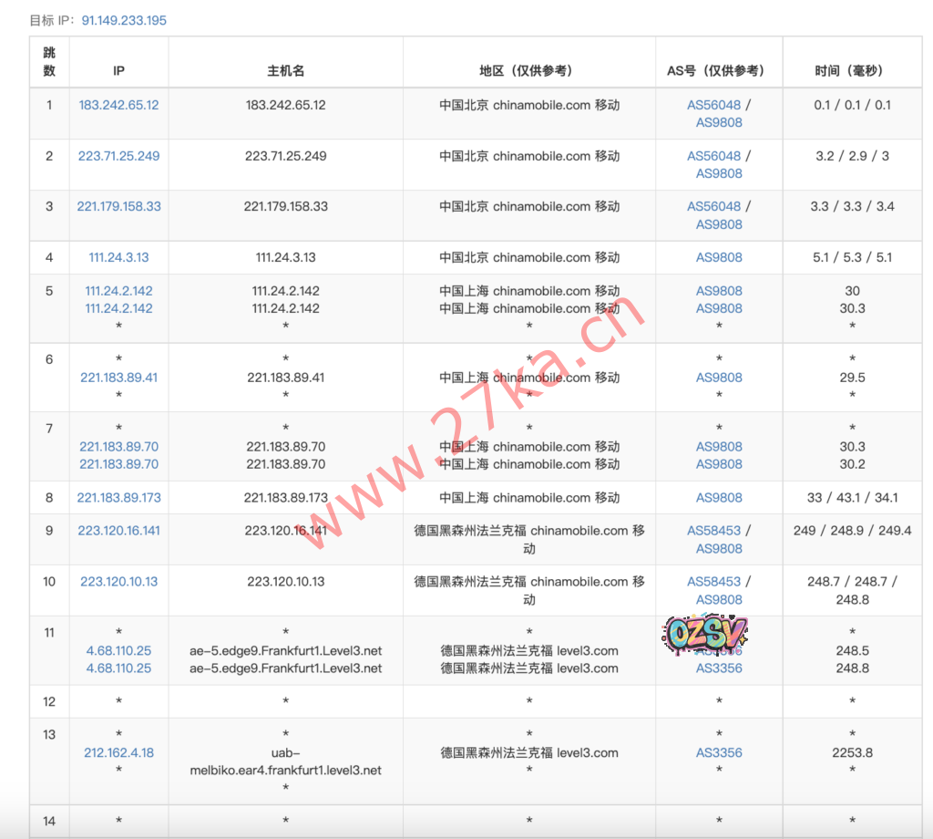Click the 212.162.4.18 IP link in hop 13
The width and height of the screenshot is (933, 839).
(118, 753)
